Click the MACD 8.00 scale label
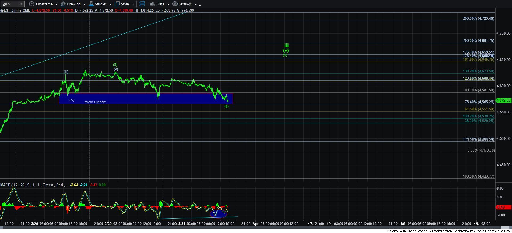 tap(500, 188)
